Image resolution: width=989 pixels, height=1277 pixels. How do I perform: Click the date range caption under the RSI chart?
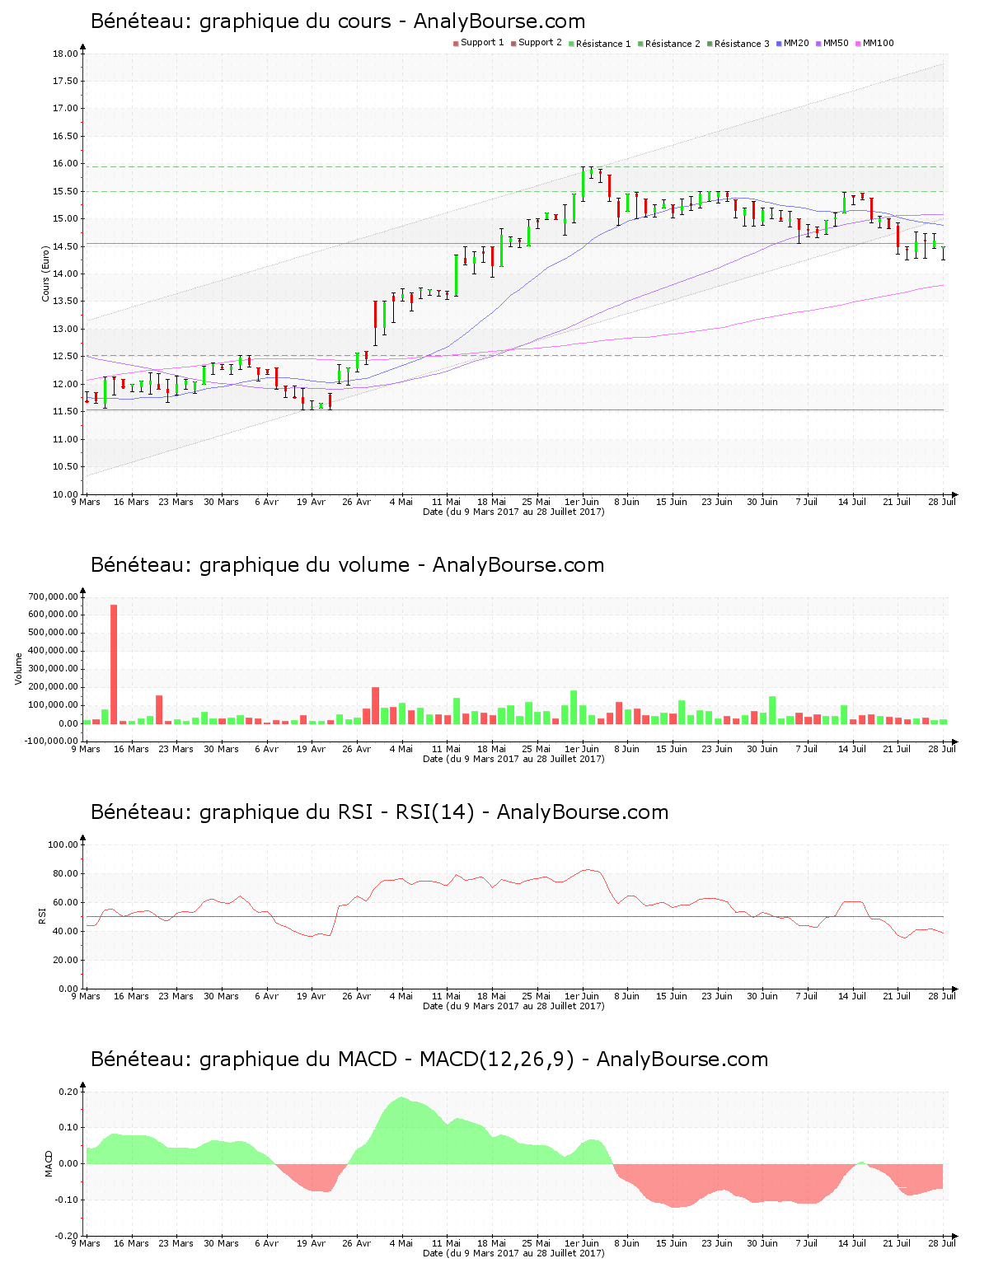513,1006
